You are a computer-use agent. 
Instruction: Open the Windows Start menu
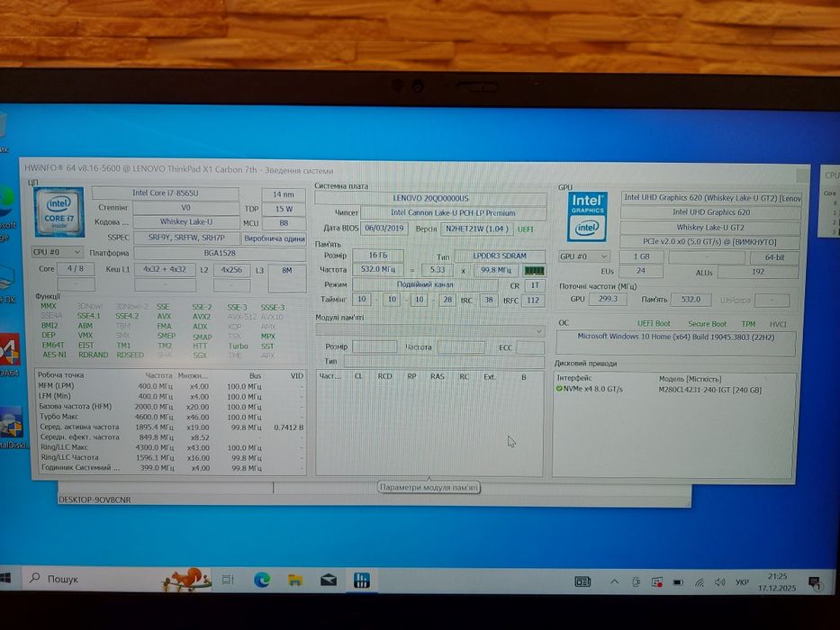coord(5,578)
